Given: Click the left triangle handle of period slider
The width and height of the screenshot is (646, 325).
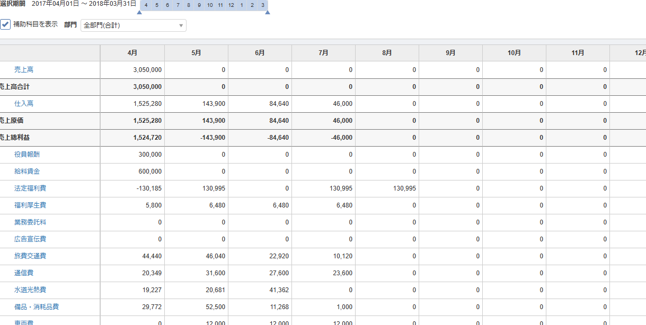Looking at the screenshot, I should [x=139, y=12].
